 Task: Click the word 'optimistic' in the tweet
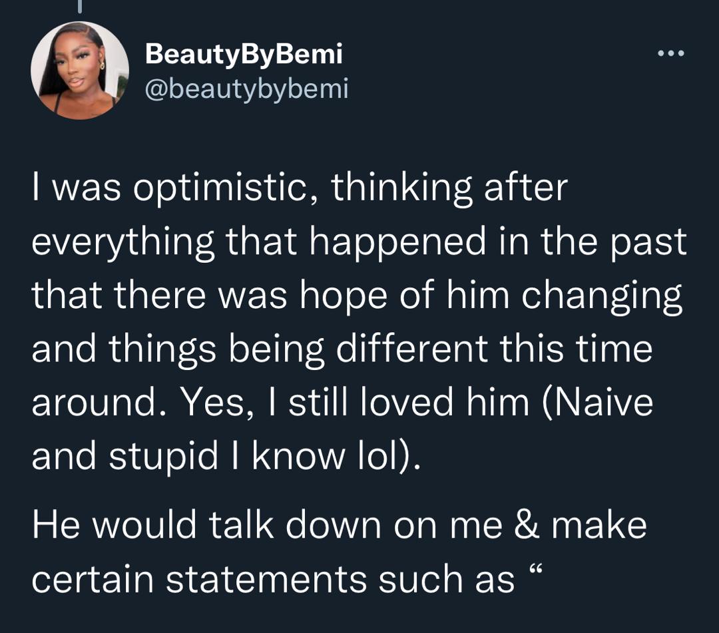[x=219, y=188]
